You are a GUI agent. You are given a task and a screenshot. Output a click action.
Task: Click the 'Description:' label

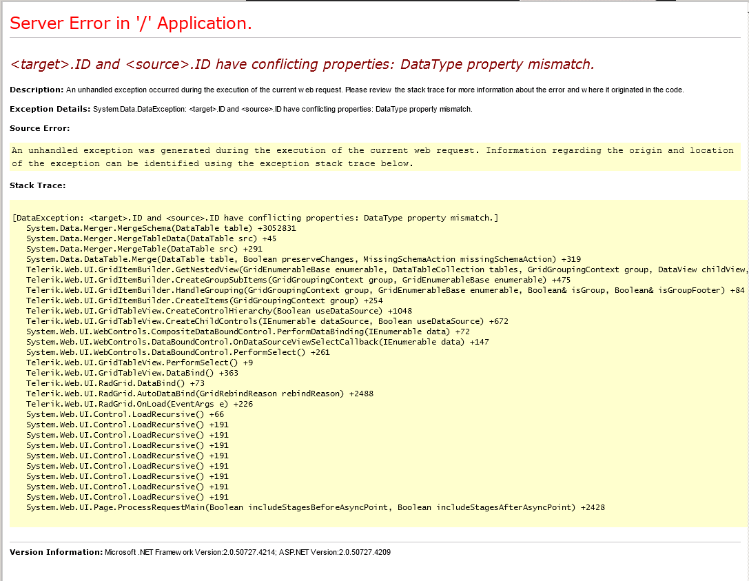pos(37,90)
